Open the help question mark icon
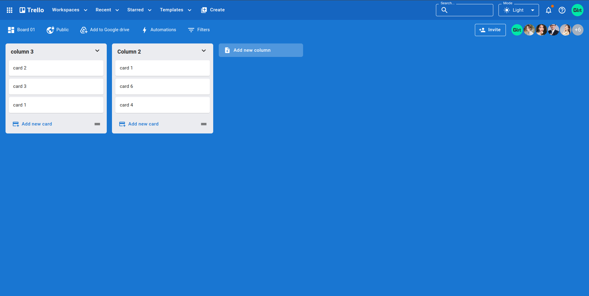Image resolution: width=589 pixels, height=296 pixels. tap(562, 10)
